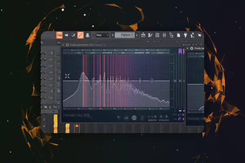
Task: Turn the purple knob in EQ bottom right
Action: point(180,119)
